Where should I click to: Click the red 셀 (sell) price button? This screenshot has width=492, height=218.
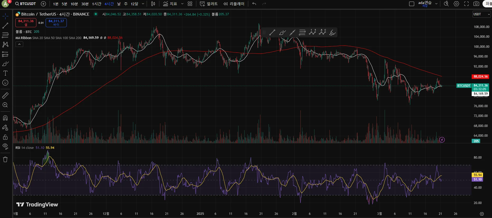point(26,23)
